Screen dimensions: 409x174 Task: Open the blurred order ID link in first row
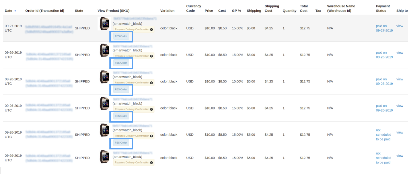point(49,27)
